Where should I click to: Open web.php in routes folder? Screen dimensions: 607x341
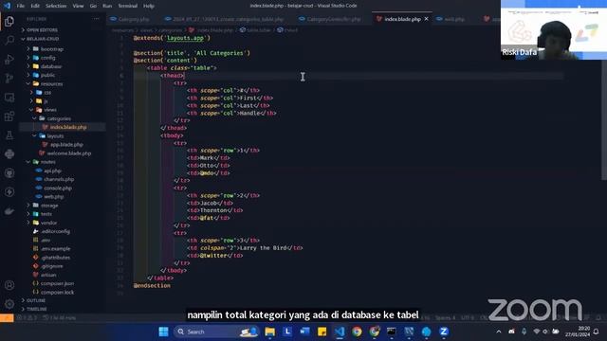pyautogui.click(x=54, y=197)
